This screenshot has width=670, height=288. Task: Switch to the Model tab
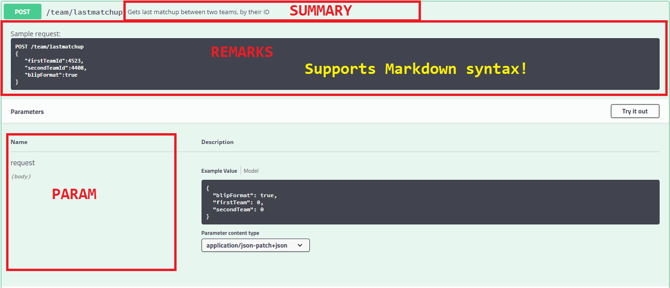pos(251,171)
